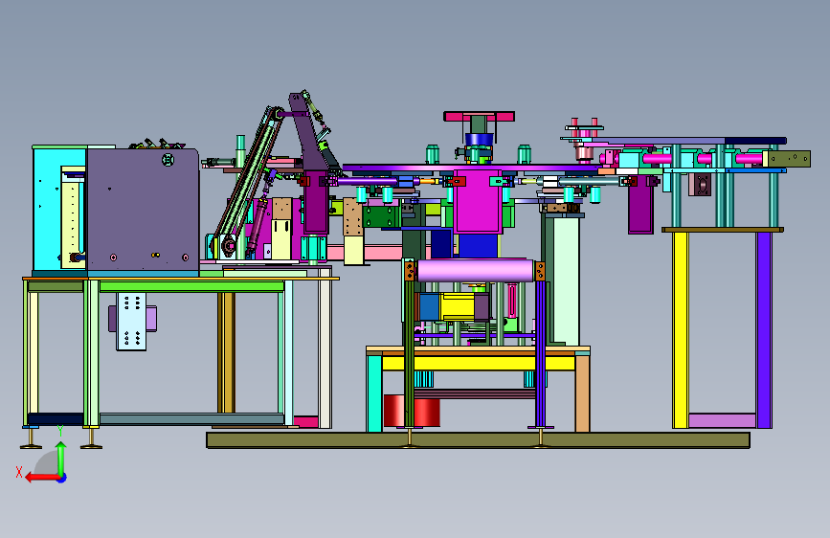Select the bright green beam on left table
Screen dimensions: 830x538
point(191,286)
